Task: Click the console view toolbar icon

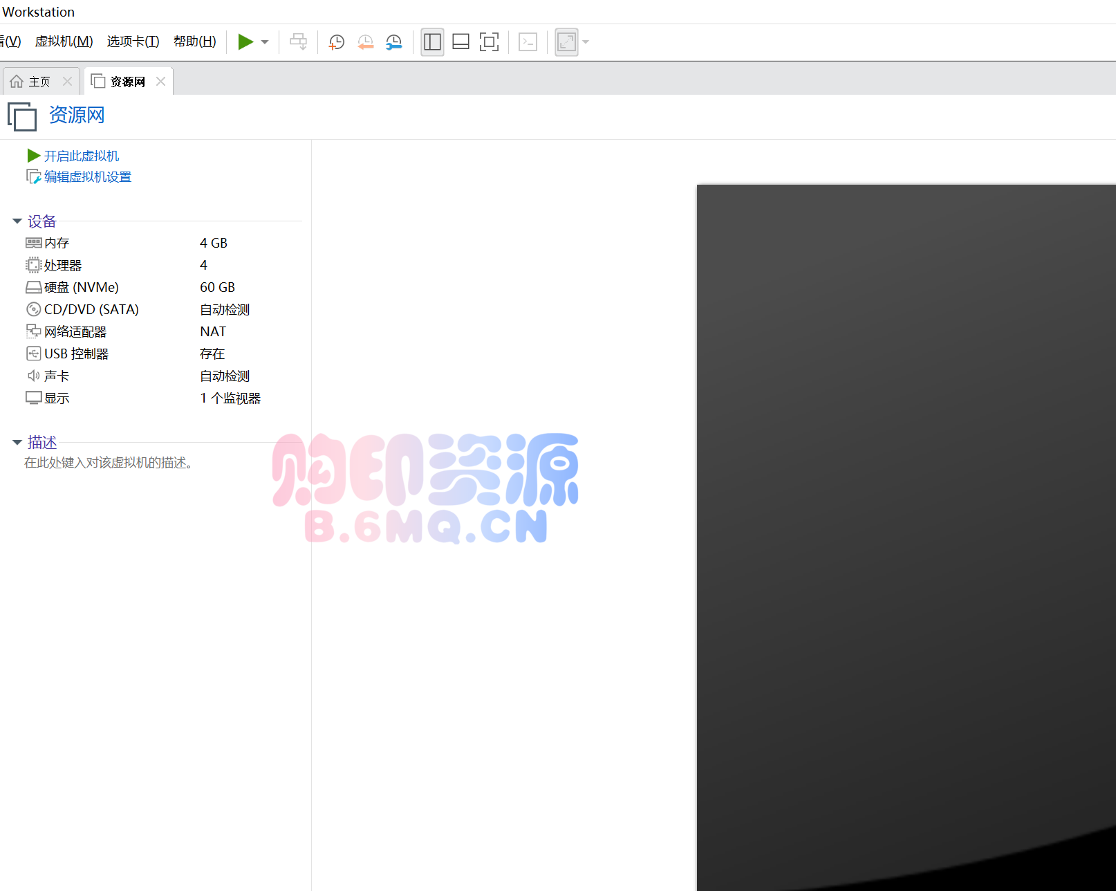Action: 528,42
